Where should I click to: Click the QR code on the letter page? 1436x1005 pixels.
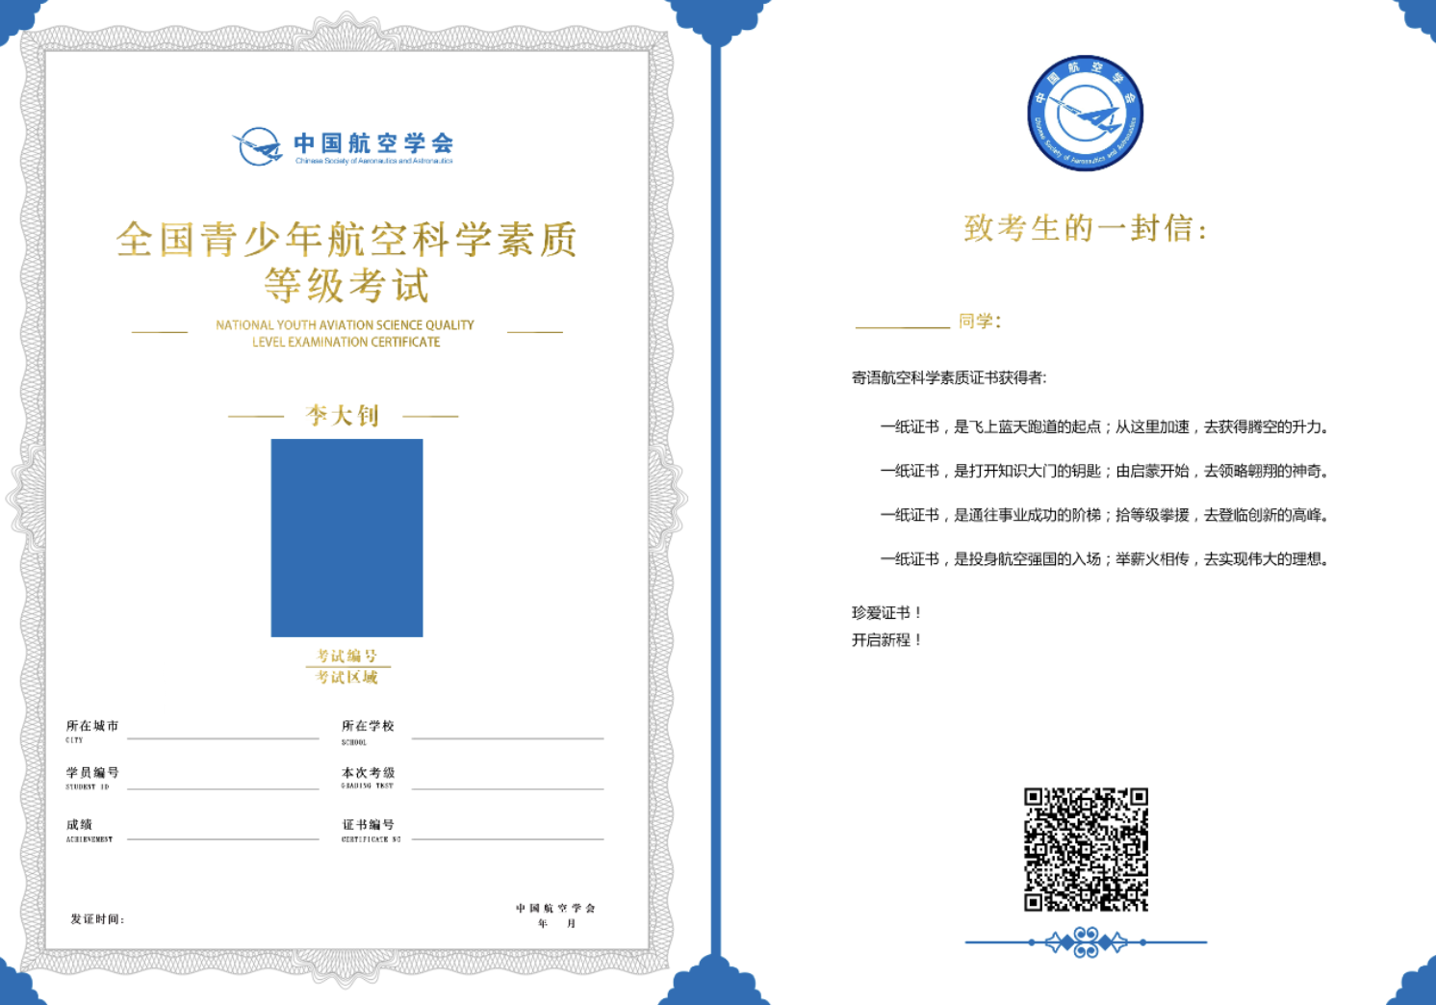point(1086,849)
